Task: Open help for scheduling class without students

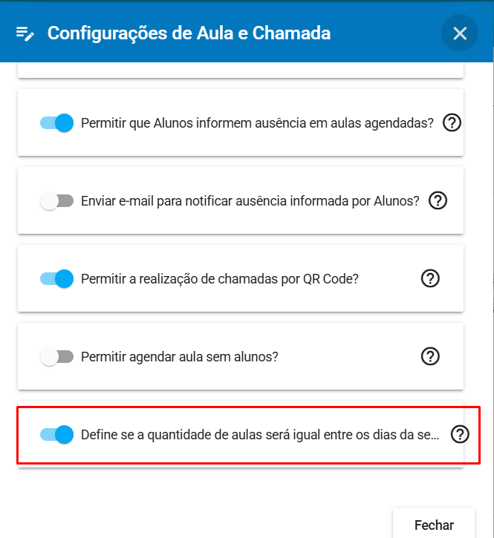Action: (x=430, y=356)
